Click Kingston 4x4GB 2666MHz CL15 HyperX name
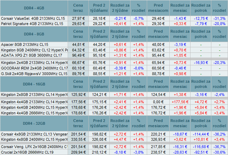This screenshot has width=228, height=155. 34,113
